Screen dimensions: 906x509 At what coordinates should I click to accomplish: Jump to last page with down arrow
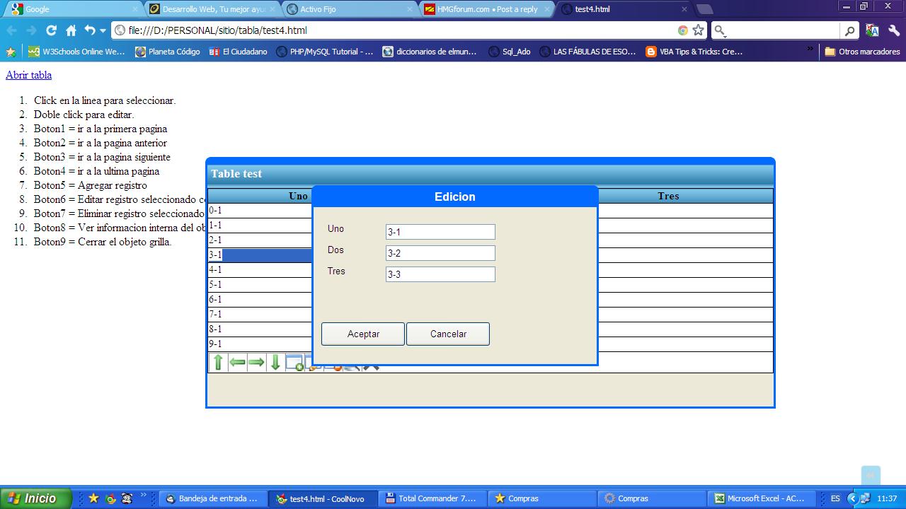275,363
